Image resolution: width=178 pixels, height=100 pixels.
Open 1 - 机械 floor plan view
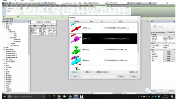tap(14, 34)
